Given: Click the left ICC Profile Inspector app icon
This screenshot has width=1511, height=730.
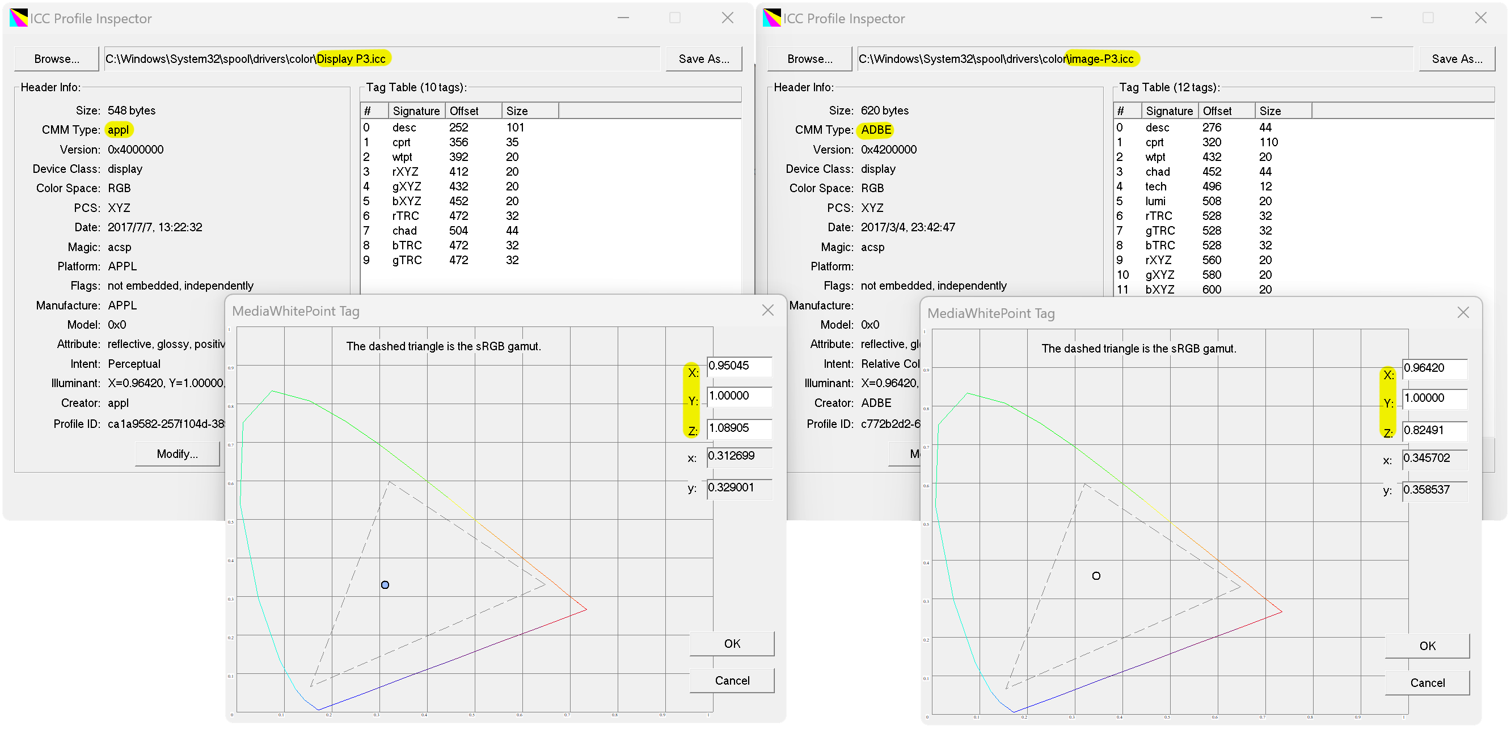Looking at the screenshot, I should pos(18,18).
